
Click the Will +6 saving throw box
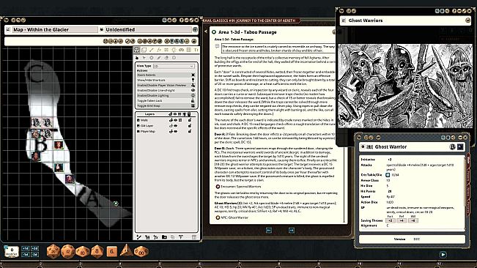click(413, 220)
